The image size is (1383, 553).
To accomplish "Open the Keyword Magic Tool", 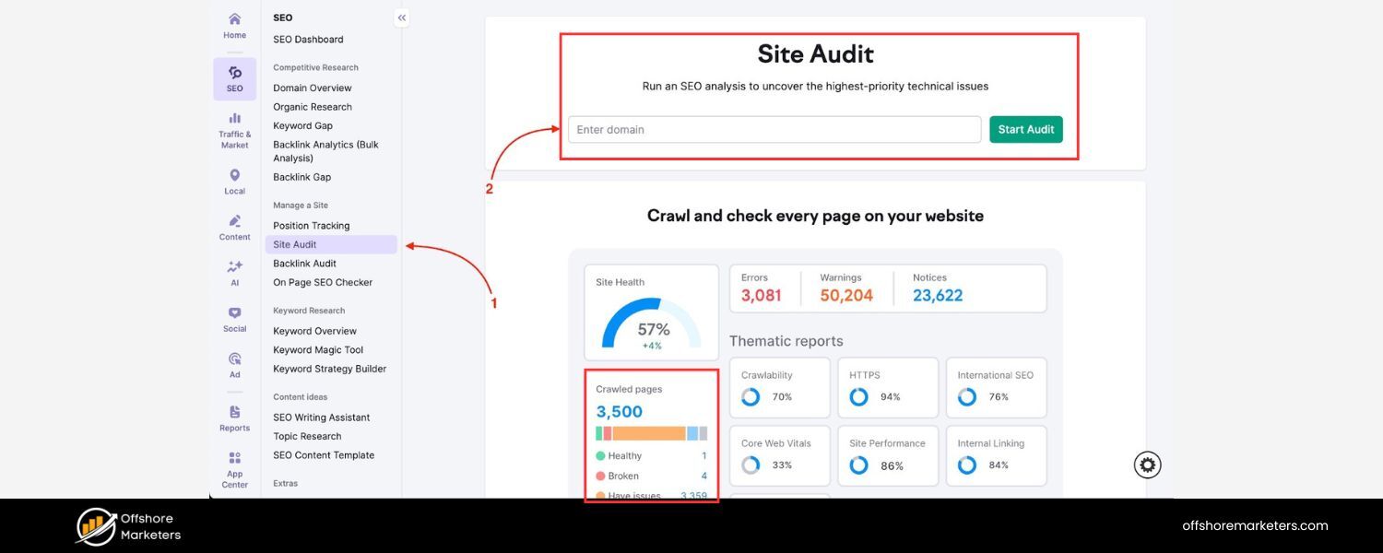I will [x=316, y=349].
